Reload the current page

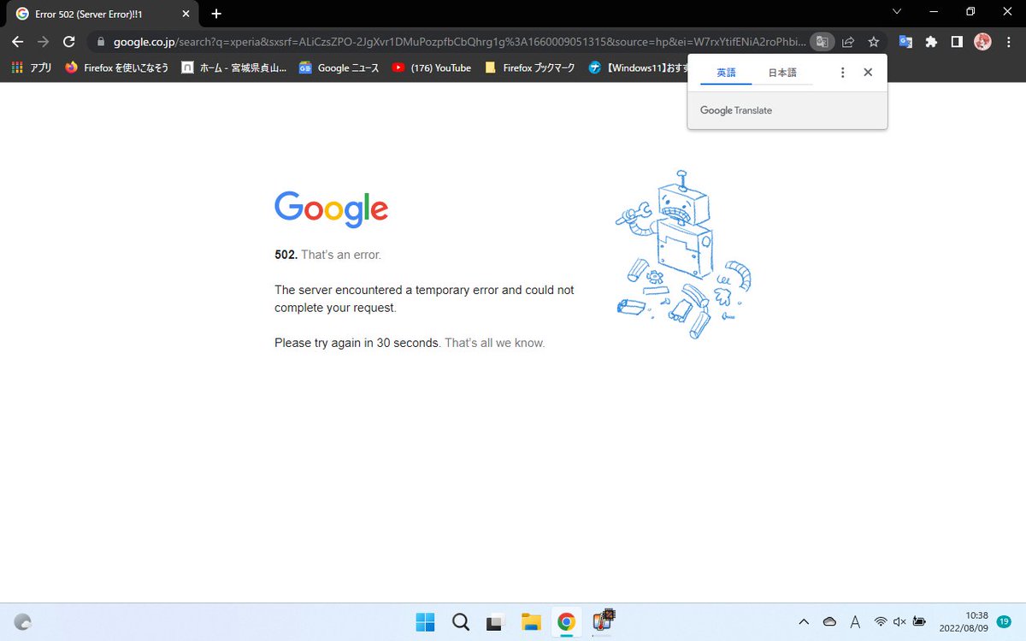[x=70, y=41]
